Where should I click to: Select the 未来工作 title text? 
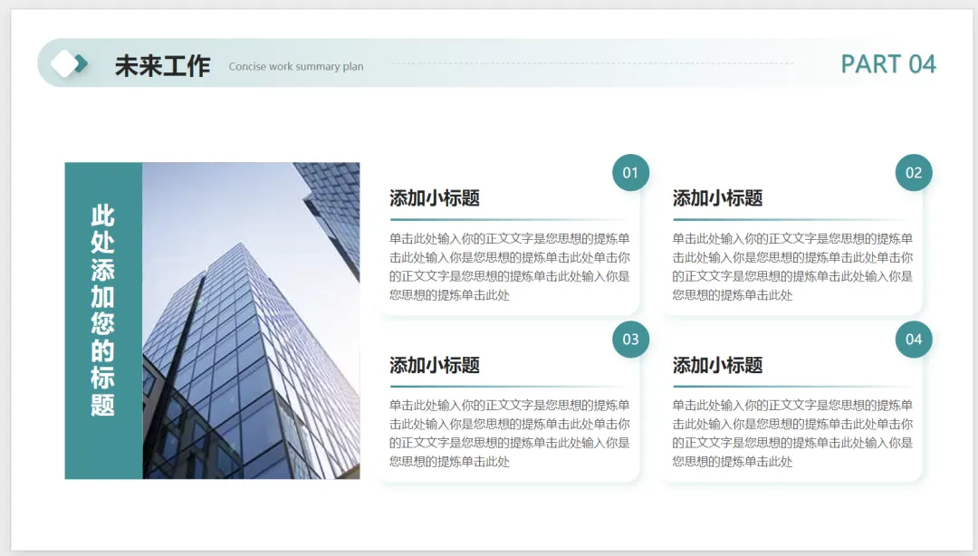(162, 65)
